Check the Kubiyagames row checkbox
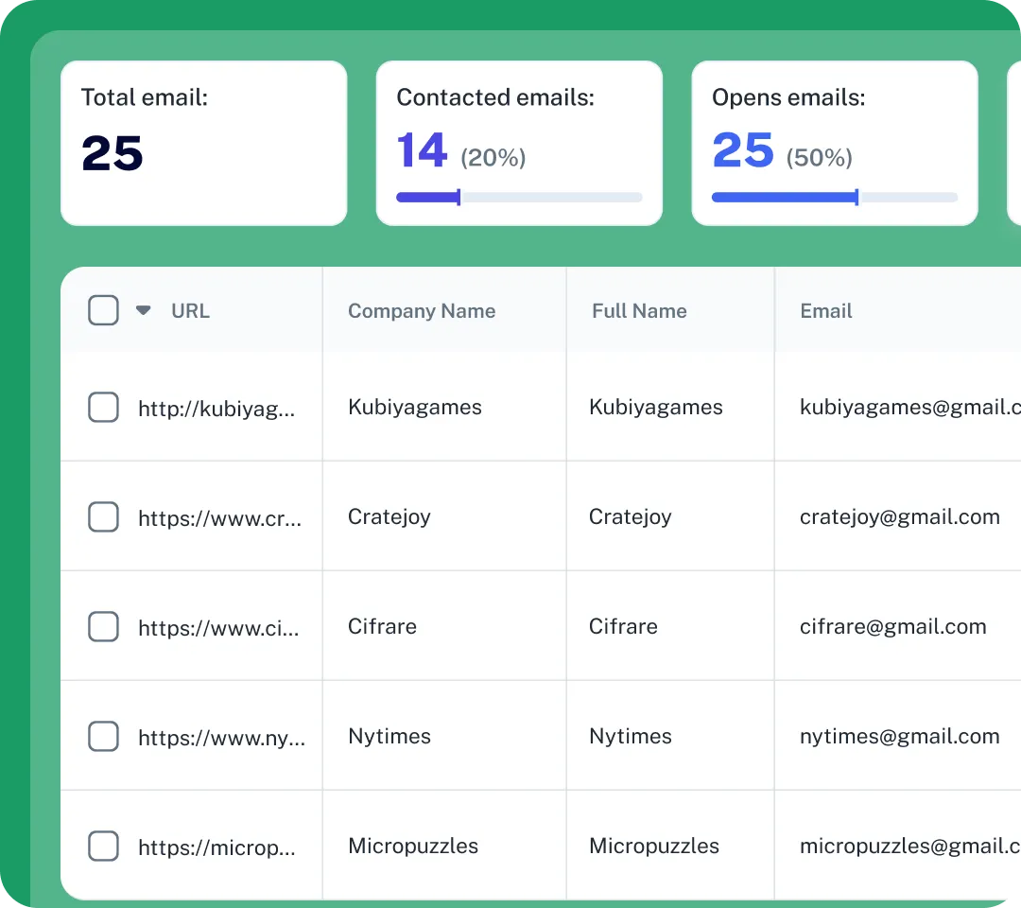Screen dimensions: 1021x908 pyautogui.click(x=103, y=407)
